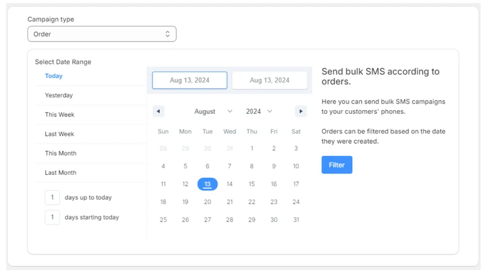Screen dimensions: 488x274
Task: Click the 31 in the last calendar row
Action: tap(296, 220)
